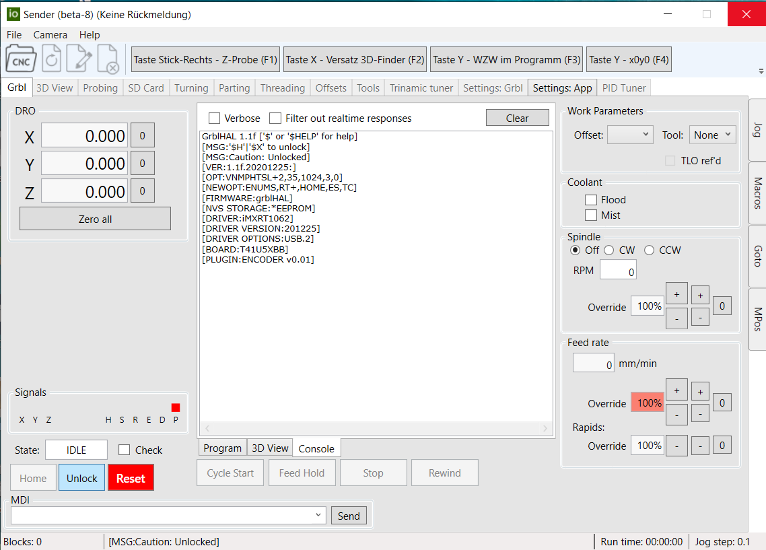Viewport: 766px width, 550px height.
Task: Select the CCW spindle direction
Action: (650, 250)
